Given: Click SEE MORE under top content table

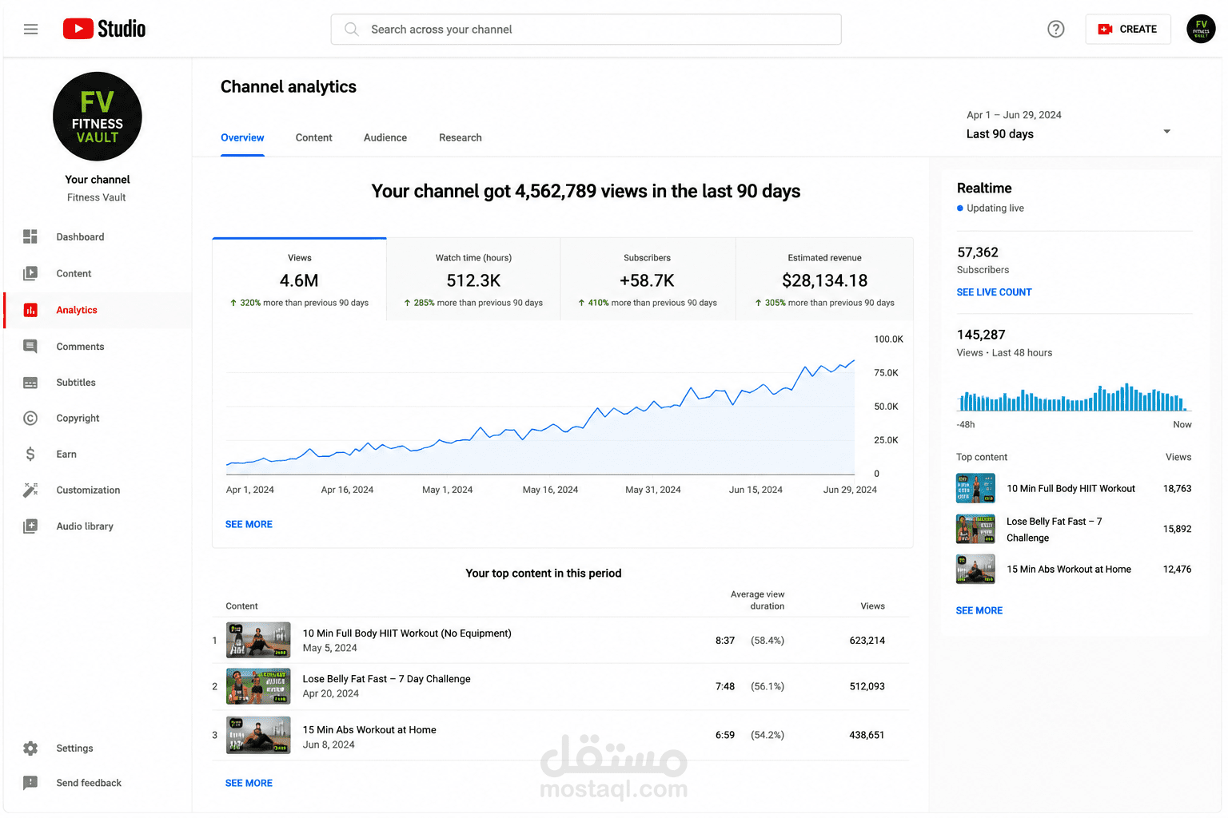Looking at the screenshot, I should tap(249, 784).
